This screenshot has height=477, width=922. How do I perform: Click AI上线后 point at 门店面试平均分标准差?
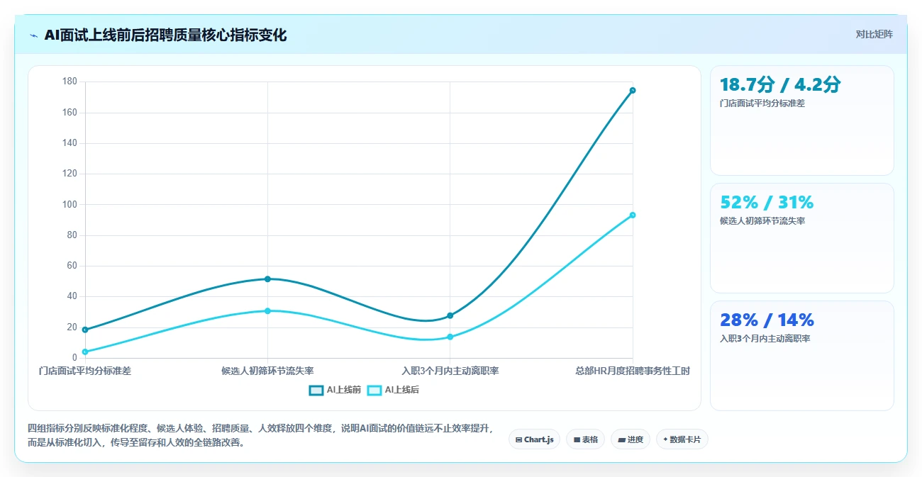[x=85, y=352]
